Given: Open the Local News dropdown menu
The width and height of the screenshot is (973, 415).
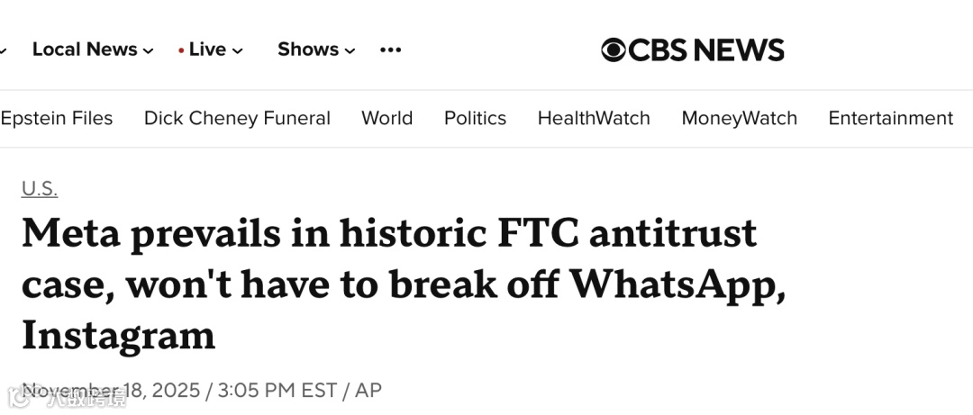Looking at the screenshot, I should click(85, 50).
